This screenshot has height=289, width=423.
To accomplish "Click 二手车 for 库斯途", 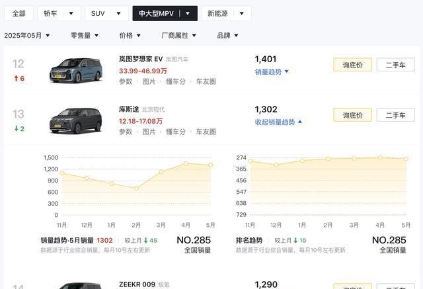I will coord(395,115).
